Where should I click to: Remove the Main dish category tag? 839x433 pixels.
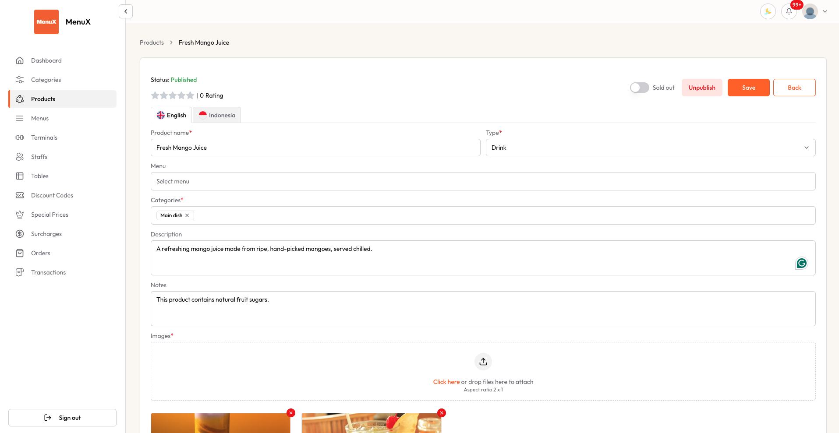(187, 215)
